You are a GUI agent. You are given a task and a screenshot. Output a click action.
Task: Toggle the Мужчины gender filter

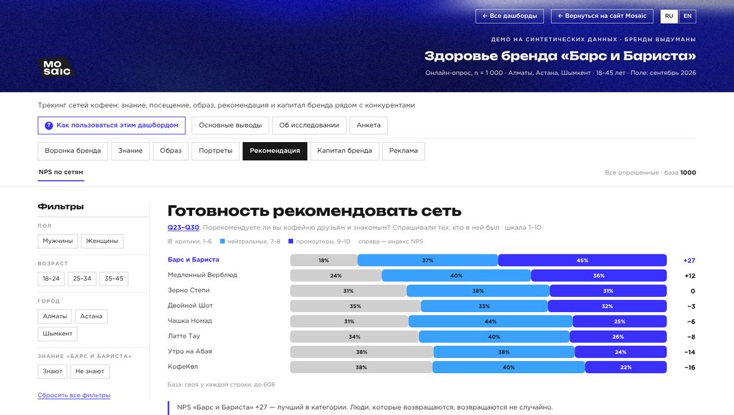coord(58,241)
